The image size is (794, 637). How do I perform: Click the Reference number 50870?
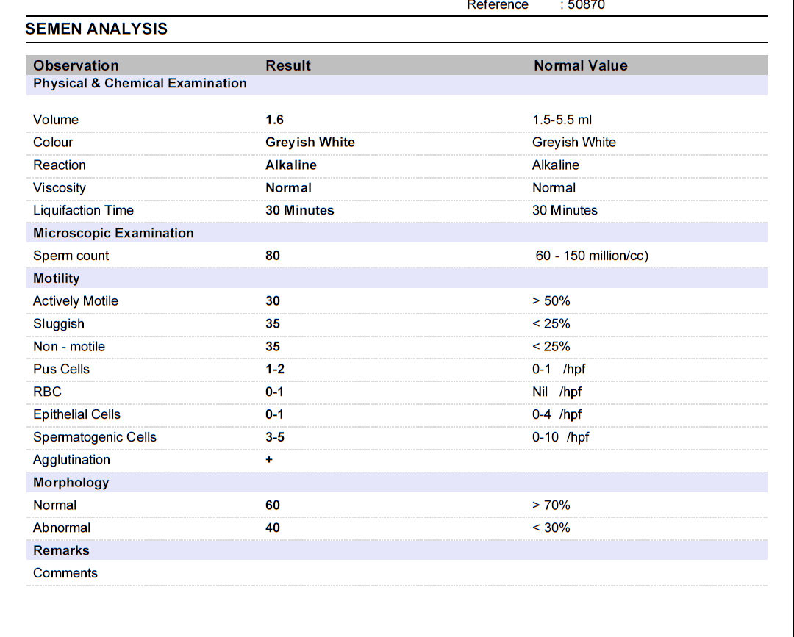point(586,5)
